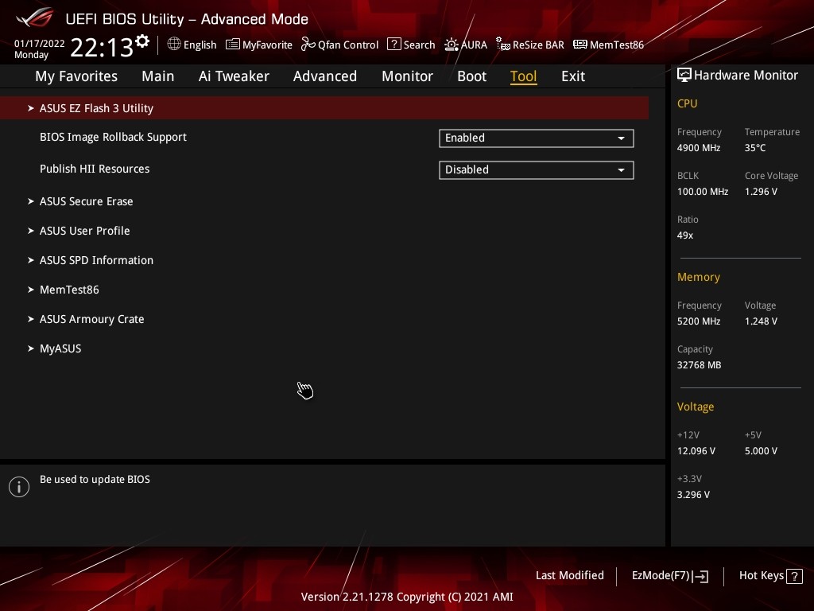Open AURA lighting settings
The width and height of the screenshot is (814, 611).
point(452,45)
